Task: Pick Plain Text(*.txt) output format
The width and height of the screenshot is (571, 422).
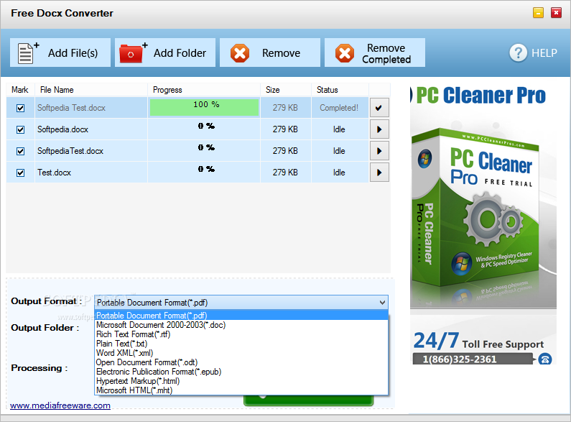Action: 241,344
